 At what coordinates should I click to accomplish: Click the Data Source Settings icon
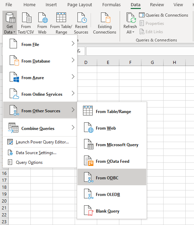[10, 152]
